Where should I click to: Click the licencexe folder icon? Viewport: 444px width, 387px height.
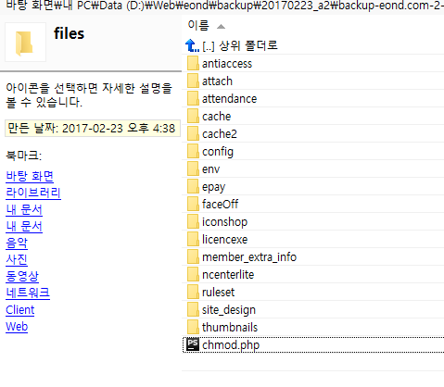click(193, 239)
